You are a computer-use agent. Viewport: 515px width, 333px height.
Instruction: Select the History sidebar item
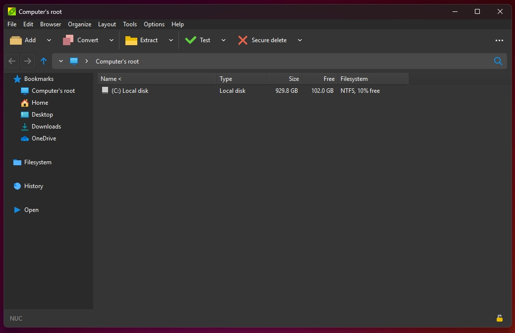tap(34, 186)
